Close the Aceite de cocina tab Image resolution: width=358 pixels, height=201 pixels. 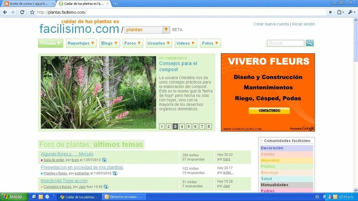point(53,4)
